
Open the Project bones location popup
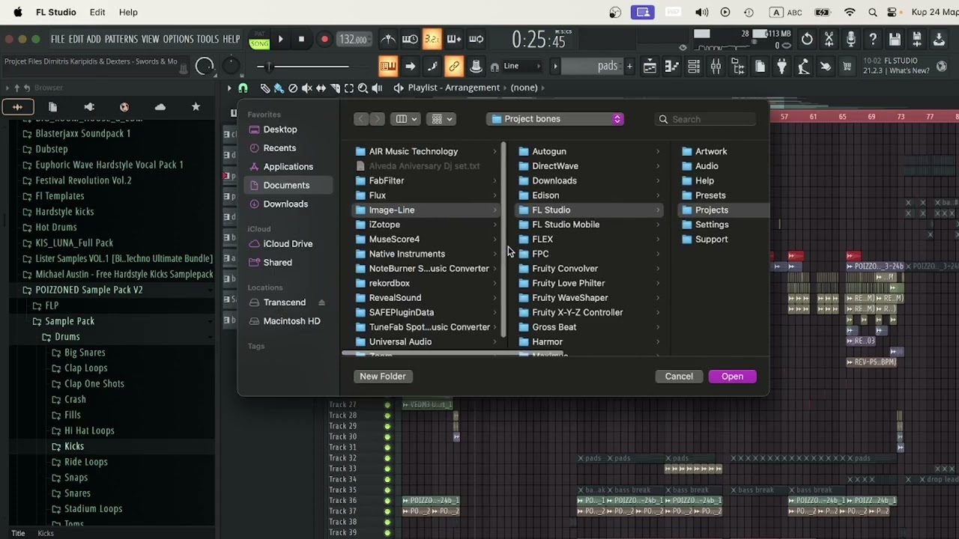554,119
